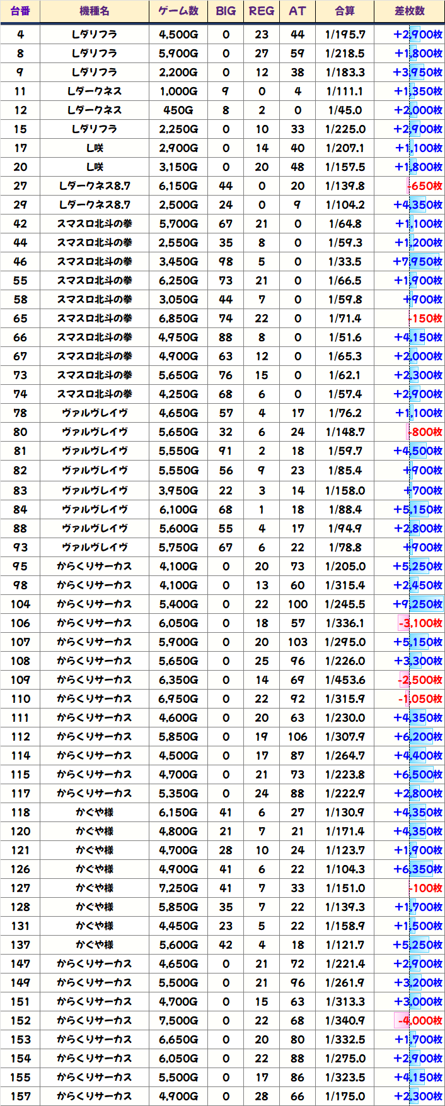Click the "-3,100枚" difference cell
This screenshot has height=1106, width=445.
coord(410,623)
